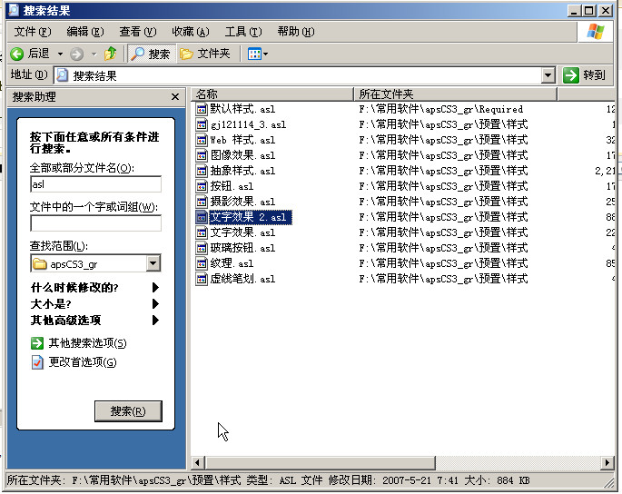622x494 pixels.
Task: Open the File (文件) menu
Action: [x=31, y=32]
